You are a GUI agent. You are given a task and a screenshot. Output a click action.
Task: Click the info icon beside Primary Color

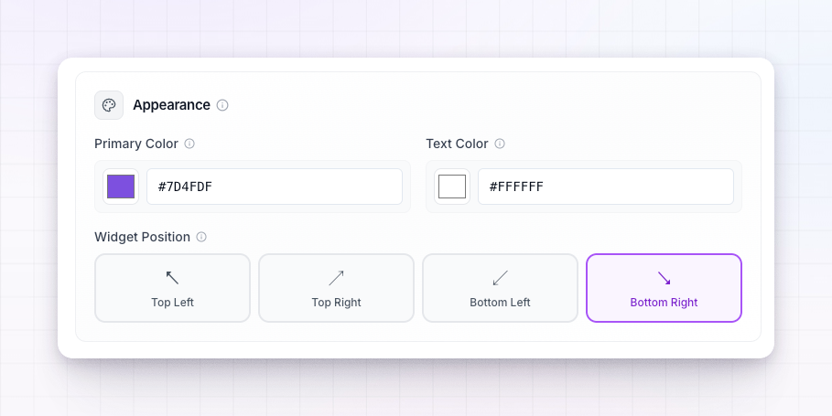pos(189,144)
